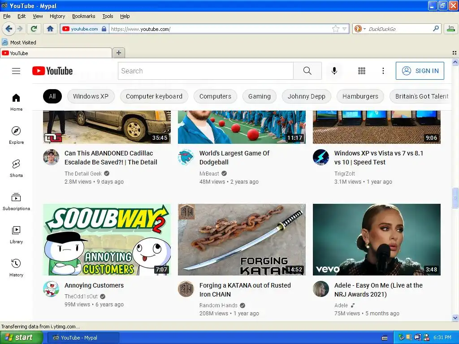Open the search engine selector dropdown
The image size is (459, 344).
[360, 29]
